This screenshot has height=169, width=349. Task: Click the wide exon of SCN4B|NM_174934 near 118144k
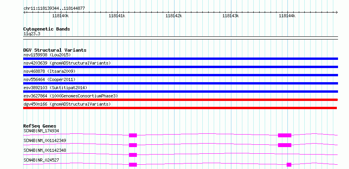[x=285, y=135]
